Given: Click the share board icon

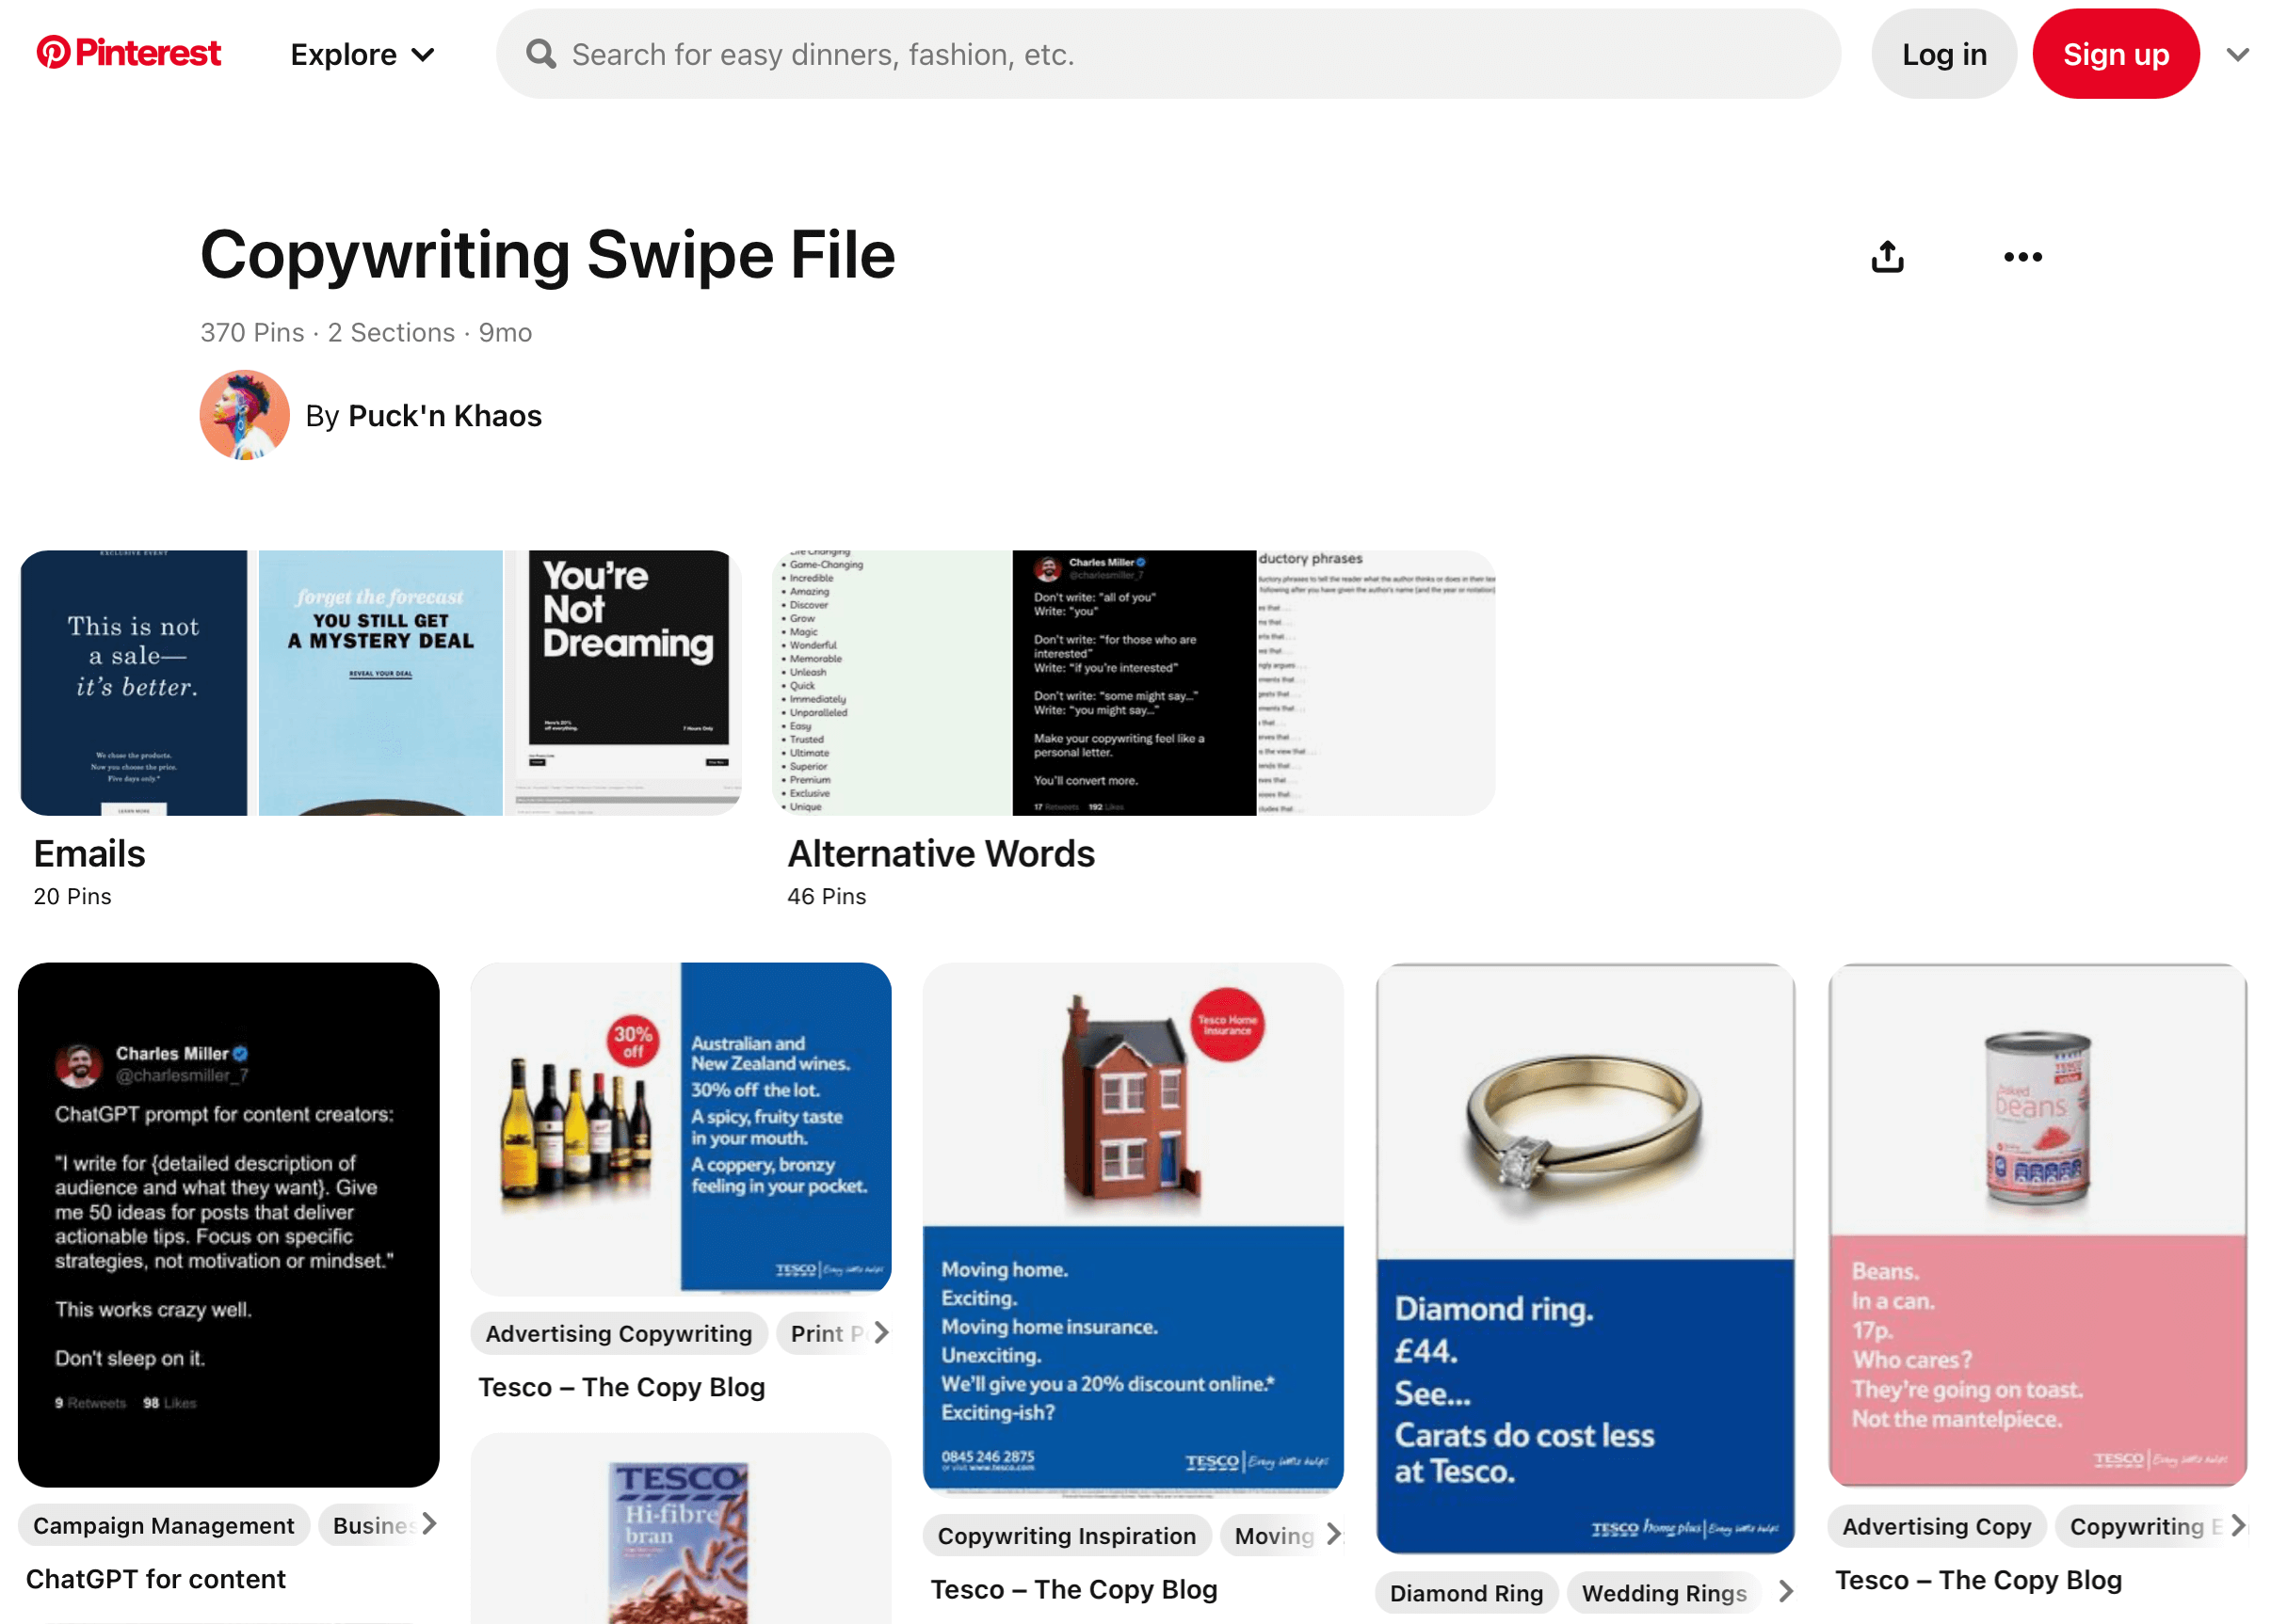Looking at the screenshot, I should 1887,257.
